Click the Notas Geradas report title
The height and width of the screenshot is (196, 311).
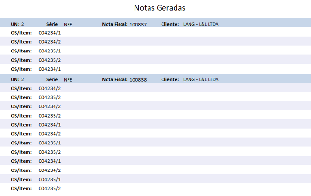(x=160, y=8)
